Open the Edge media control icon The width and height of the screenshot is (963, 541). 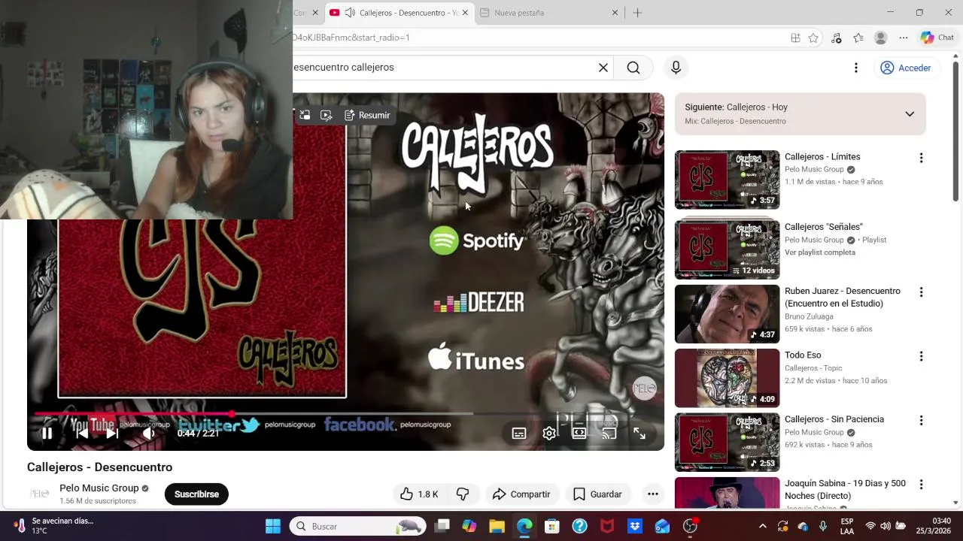pos(836,38)
